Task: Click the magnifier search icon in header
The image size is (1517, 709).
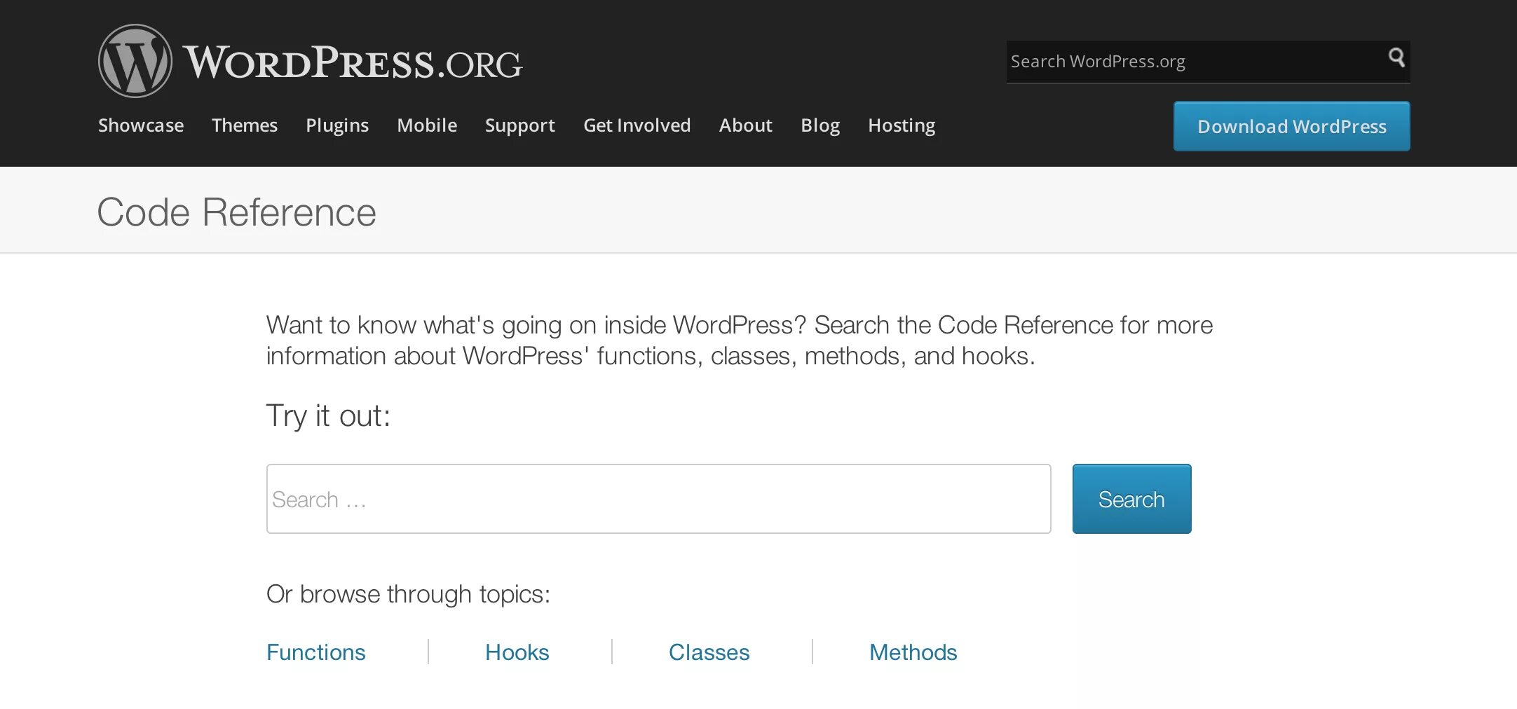Action: [1396, 57]
